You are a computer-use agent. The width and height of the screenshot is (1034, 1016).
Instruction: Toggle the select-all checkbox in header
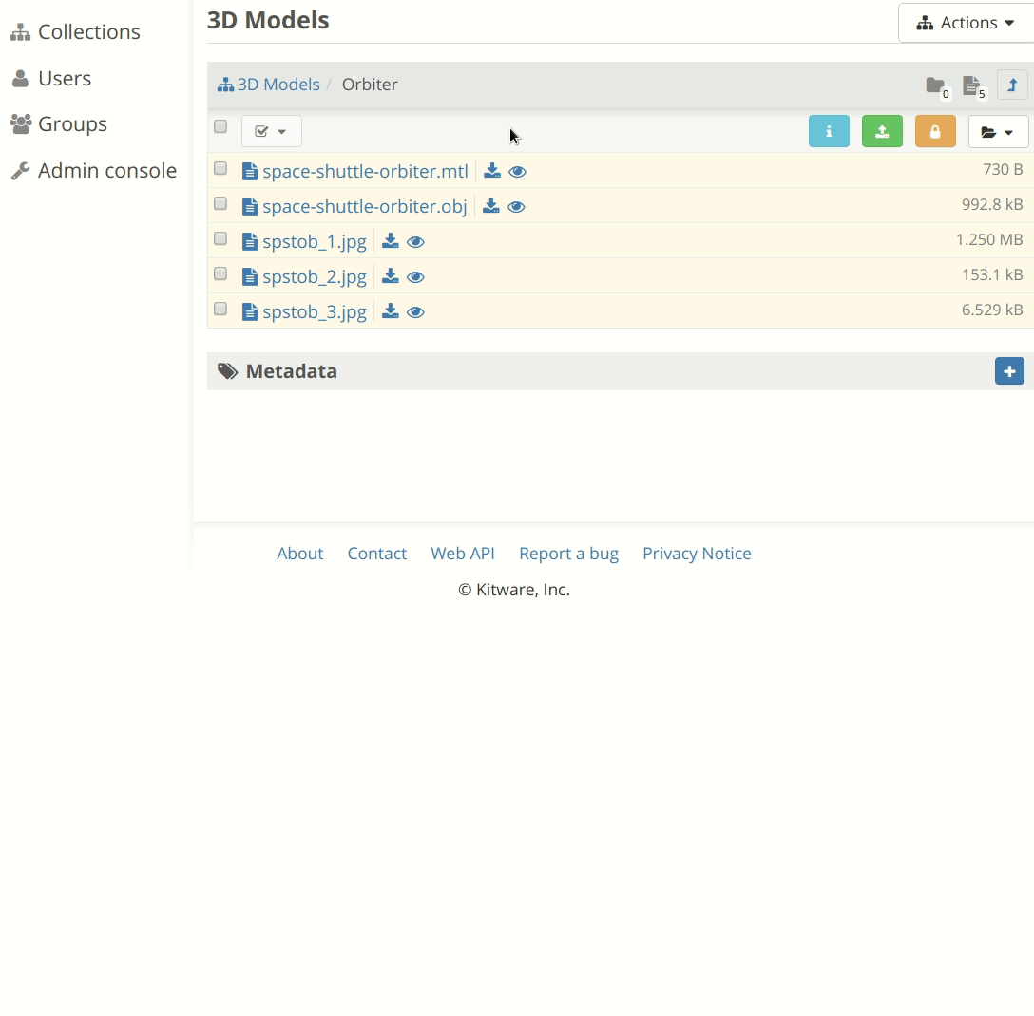(220, 126)
